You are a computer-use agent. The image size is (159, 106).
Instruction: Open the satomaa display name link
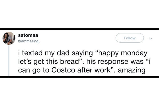[x=28, y=35]
